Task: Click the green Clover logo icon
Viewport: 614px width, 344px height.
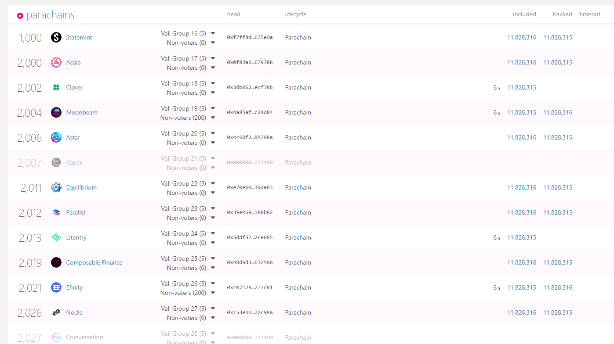Action: [56, 87]
